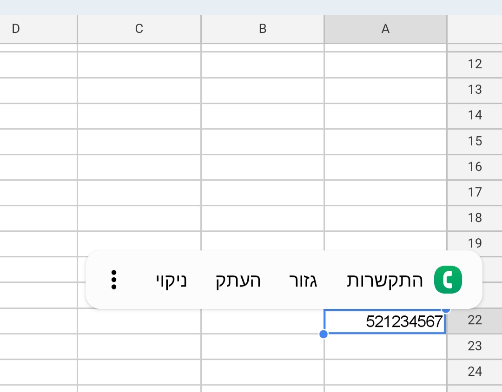The width and height of the screenshot is (502, 392).
Task: Select row 18 header
Action: point(475,217)
